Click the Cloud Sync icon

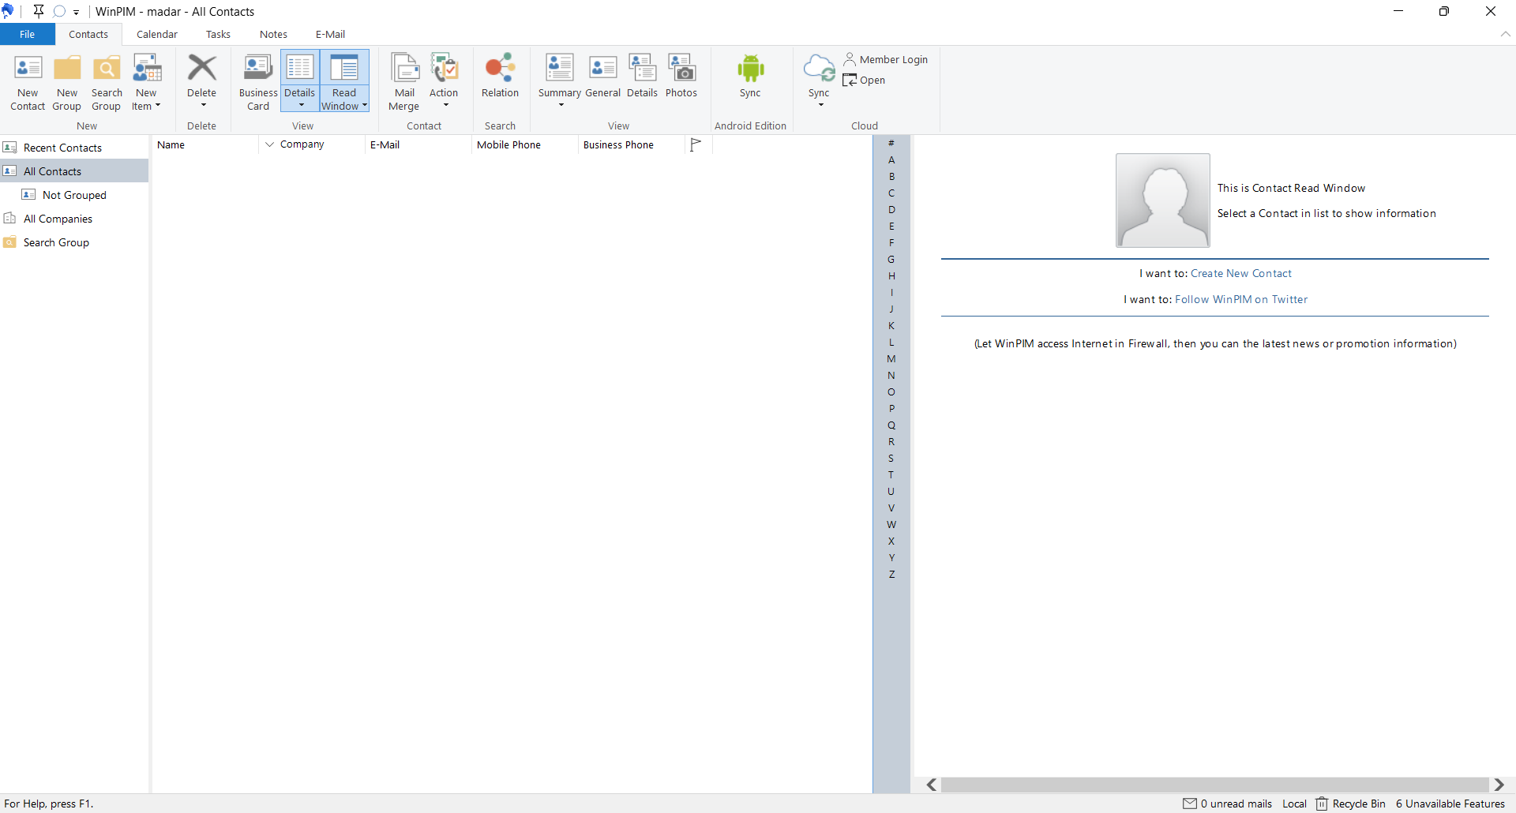click(819, 69)
